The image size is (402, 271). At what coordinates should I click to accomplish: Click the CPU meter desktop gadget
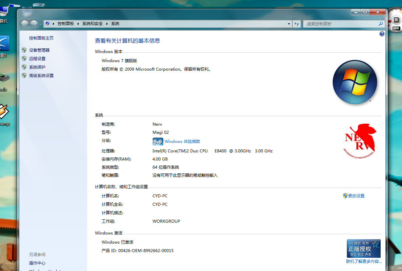coord(395,21)
